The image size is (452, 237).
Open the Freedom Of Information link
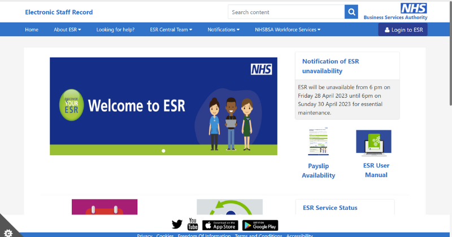[204, 235]
